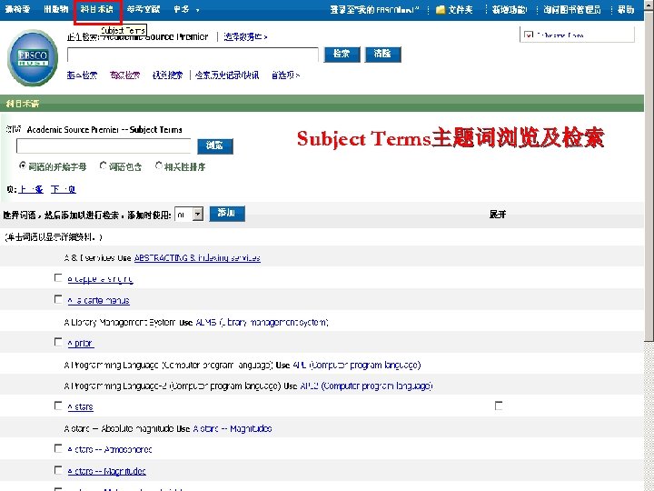Open the A priori term link
The width and height of the screenshot is (654, 491).
[81, 343]
